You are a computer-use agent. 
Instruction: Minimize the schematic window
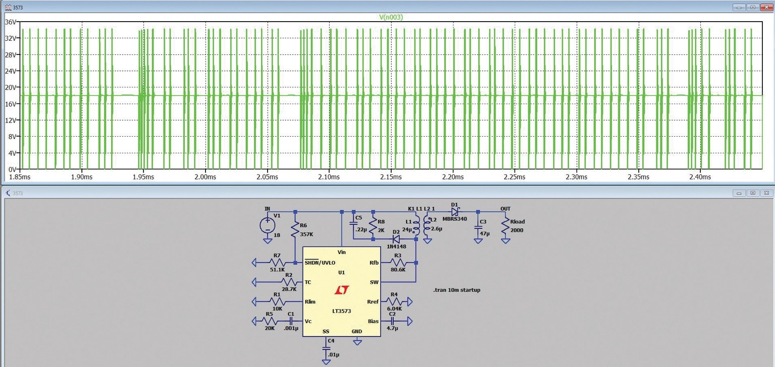739,193
